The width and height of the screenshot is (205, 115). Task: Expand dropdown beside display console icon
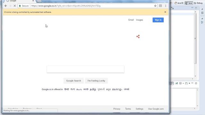coord(183,83)
